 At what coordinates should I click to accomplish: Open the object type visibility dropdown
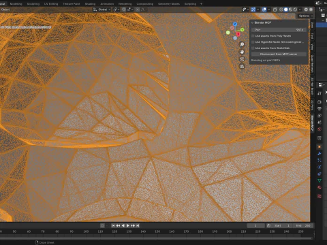pyautogui.click(x=245, y=10)
